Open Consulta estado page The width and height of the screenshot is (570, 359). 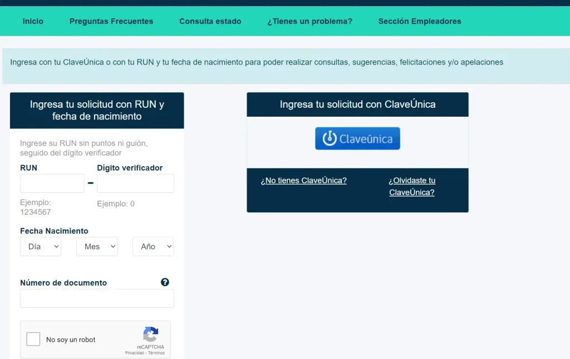click(x=210, y=22)
